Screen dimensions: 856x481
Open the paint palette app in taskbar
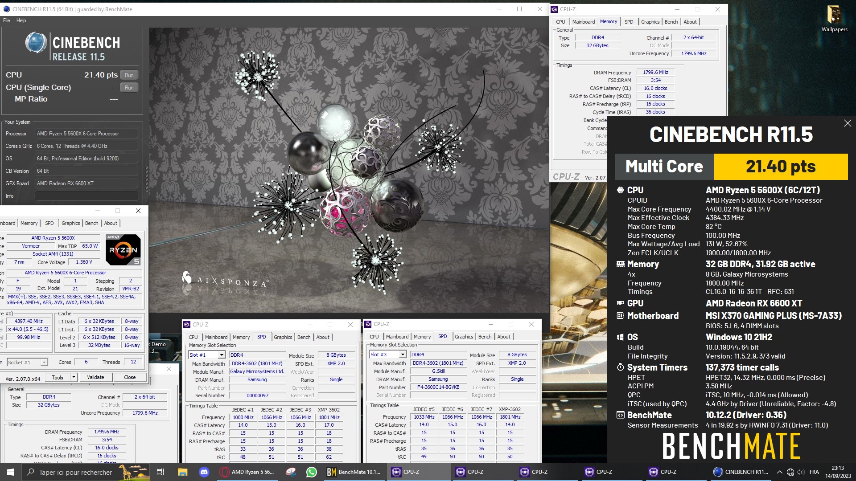pyautogui.click(x=291, y=472)
